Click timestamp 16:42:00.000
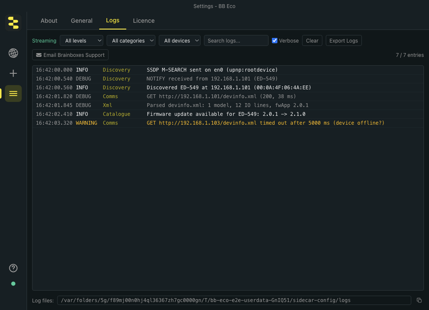 click(54, 70)
